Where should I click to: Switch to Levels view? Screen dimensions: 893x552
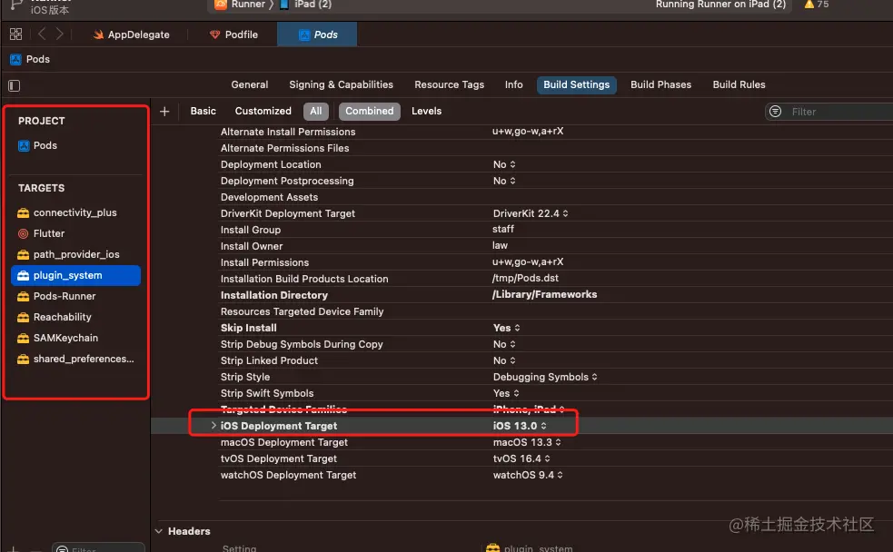click(427, 111)
